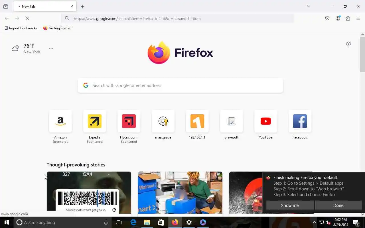Open the Firefox application menu
The height and width of the screenshot is (228, 365).
[358, 18]
